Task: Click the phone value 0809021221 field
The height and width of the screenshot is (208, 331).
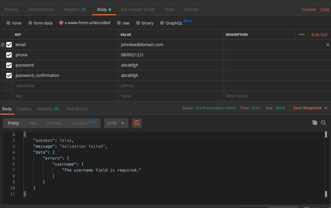Action: pyautogui.click(x=171, y=55)
